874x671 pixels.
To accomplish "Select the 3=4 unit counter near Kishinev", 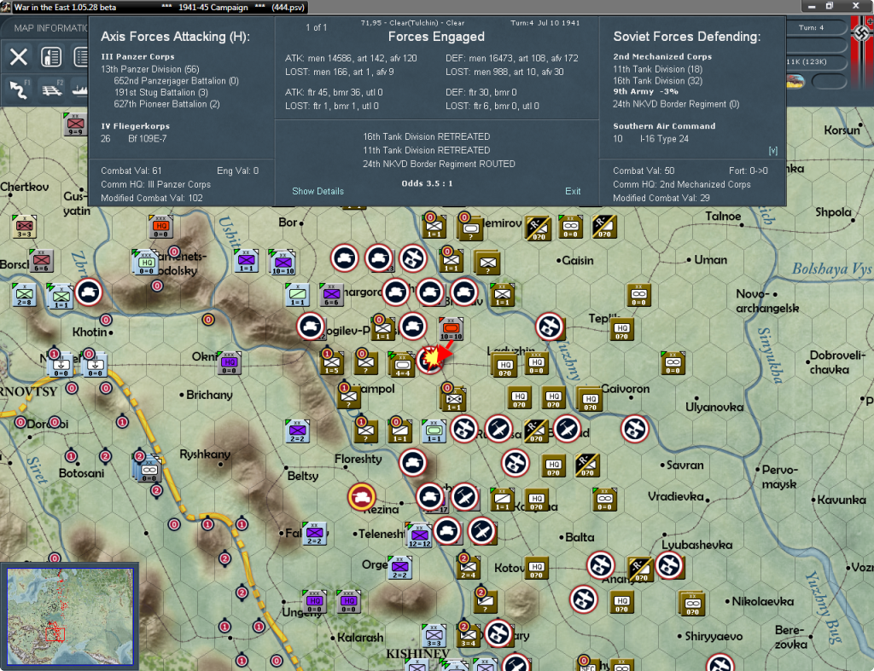I will [469, 636].
